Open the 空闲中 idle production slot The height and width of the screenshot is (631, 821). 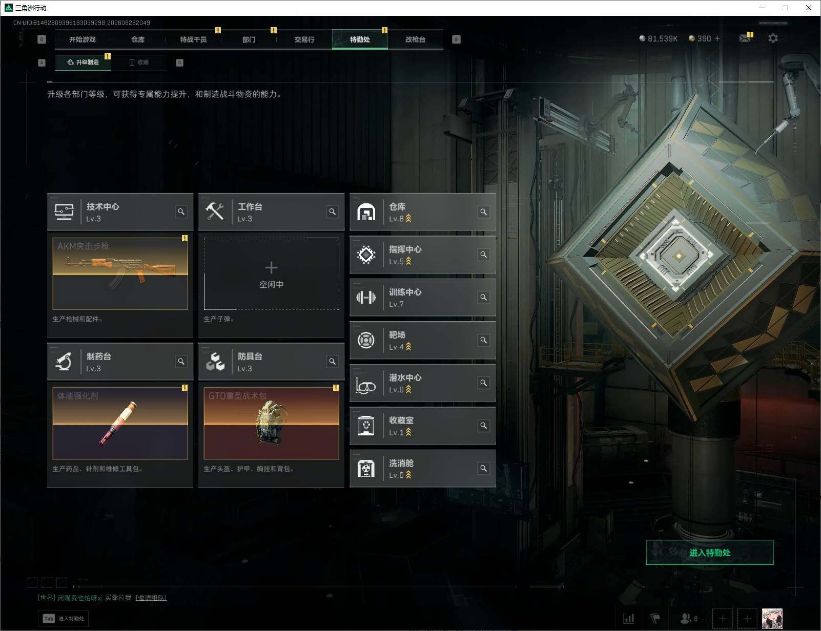tap(271, 274)
